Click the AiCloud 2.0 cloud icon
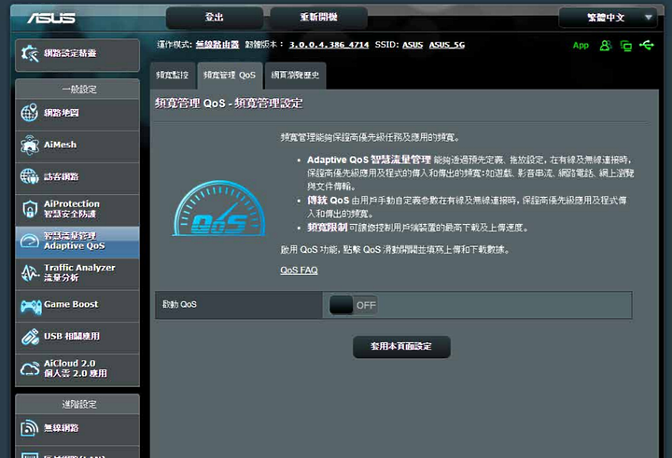 pyautogui.click(x=30, y=368)
